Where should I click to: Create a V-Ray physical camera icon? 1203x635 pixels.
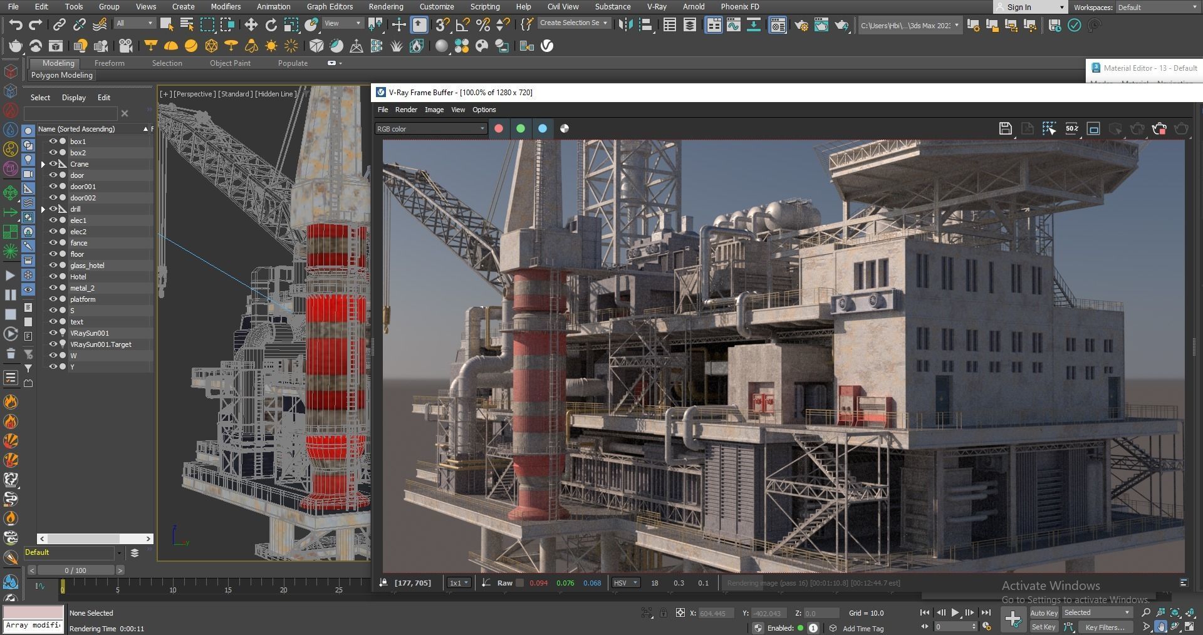pyautogui.click(x=125, y=46)
